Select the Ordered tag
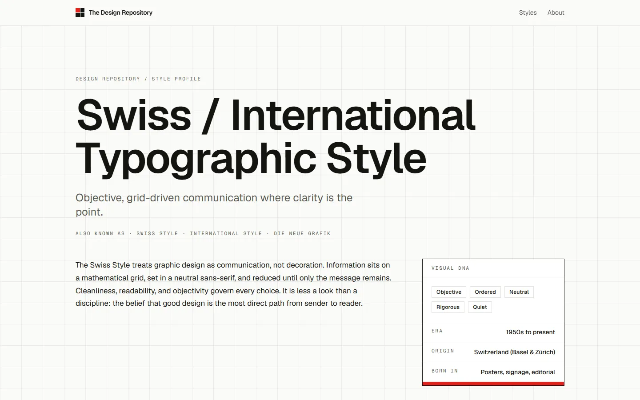The image size is (640, 400). [x=485, y=292]
